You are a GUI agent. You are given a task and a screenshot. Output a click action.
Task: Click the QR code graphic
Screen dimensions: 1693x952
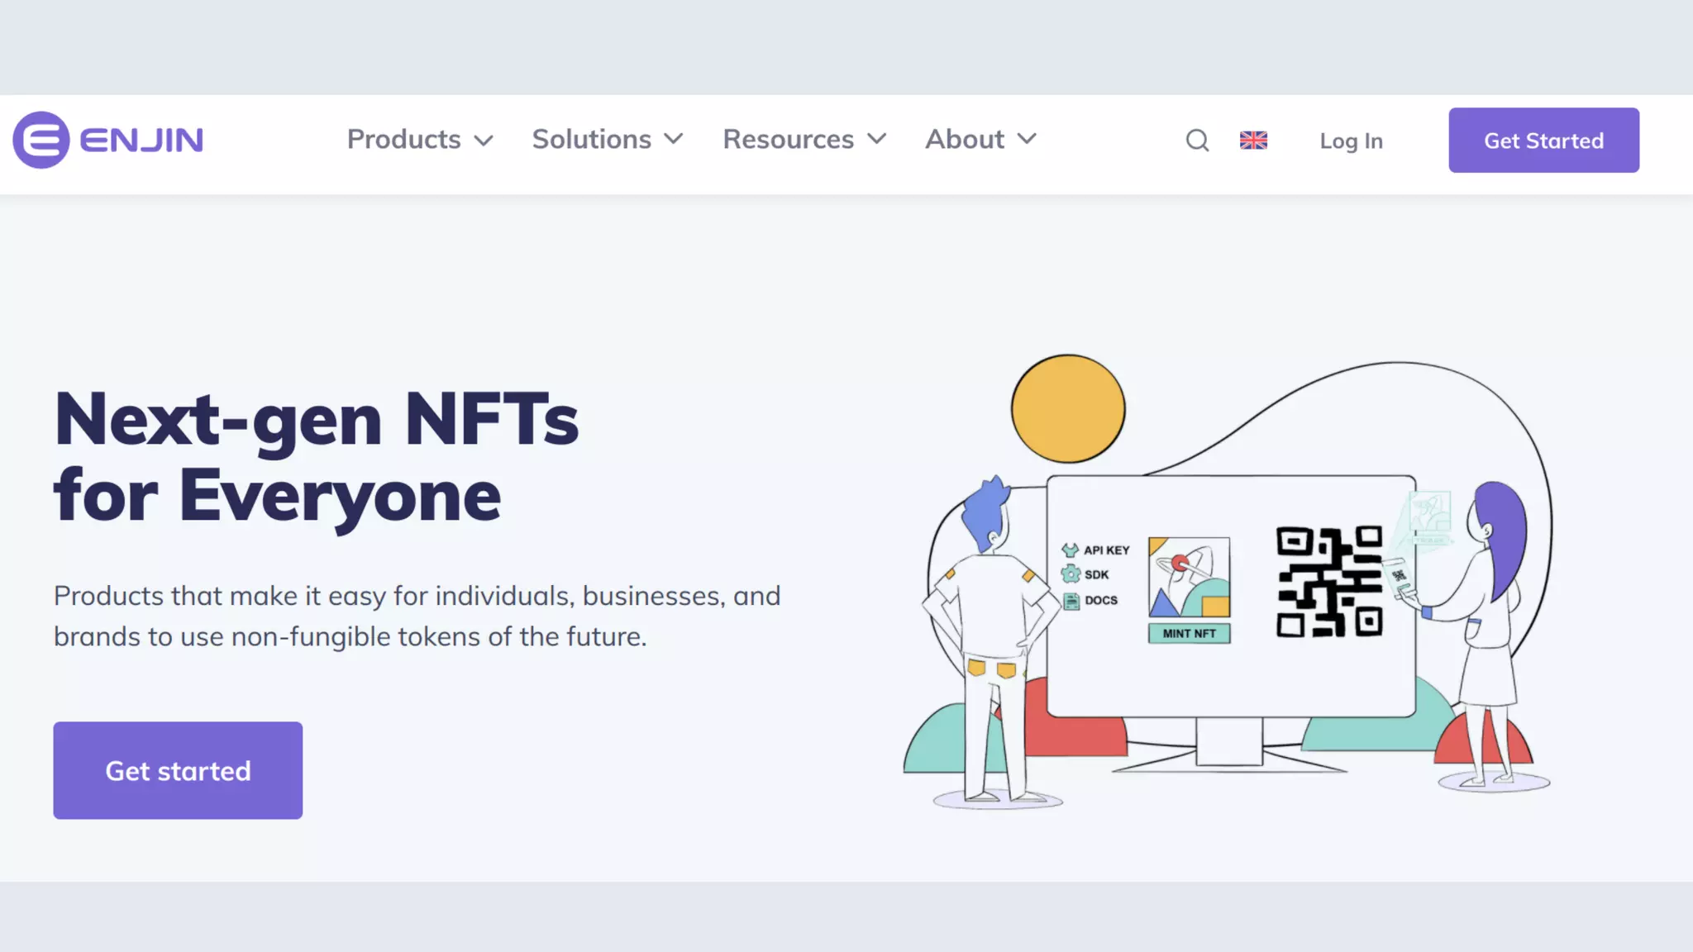pyautogui.click(x=1329, y=582)
